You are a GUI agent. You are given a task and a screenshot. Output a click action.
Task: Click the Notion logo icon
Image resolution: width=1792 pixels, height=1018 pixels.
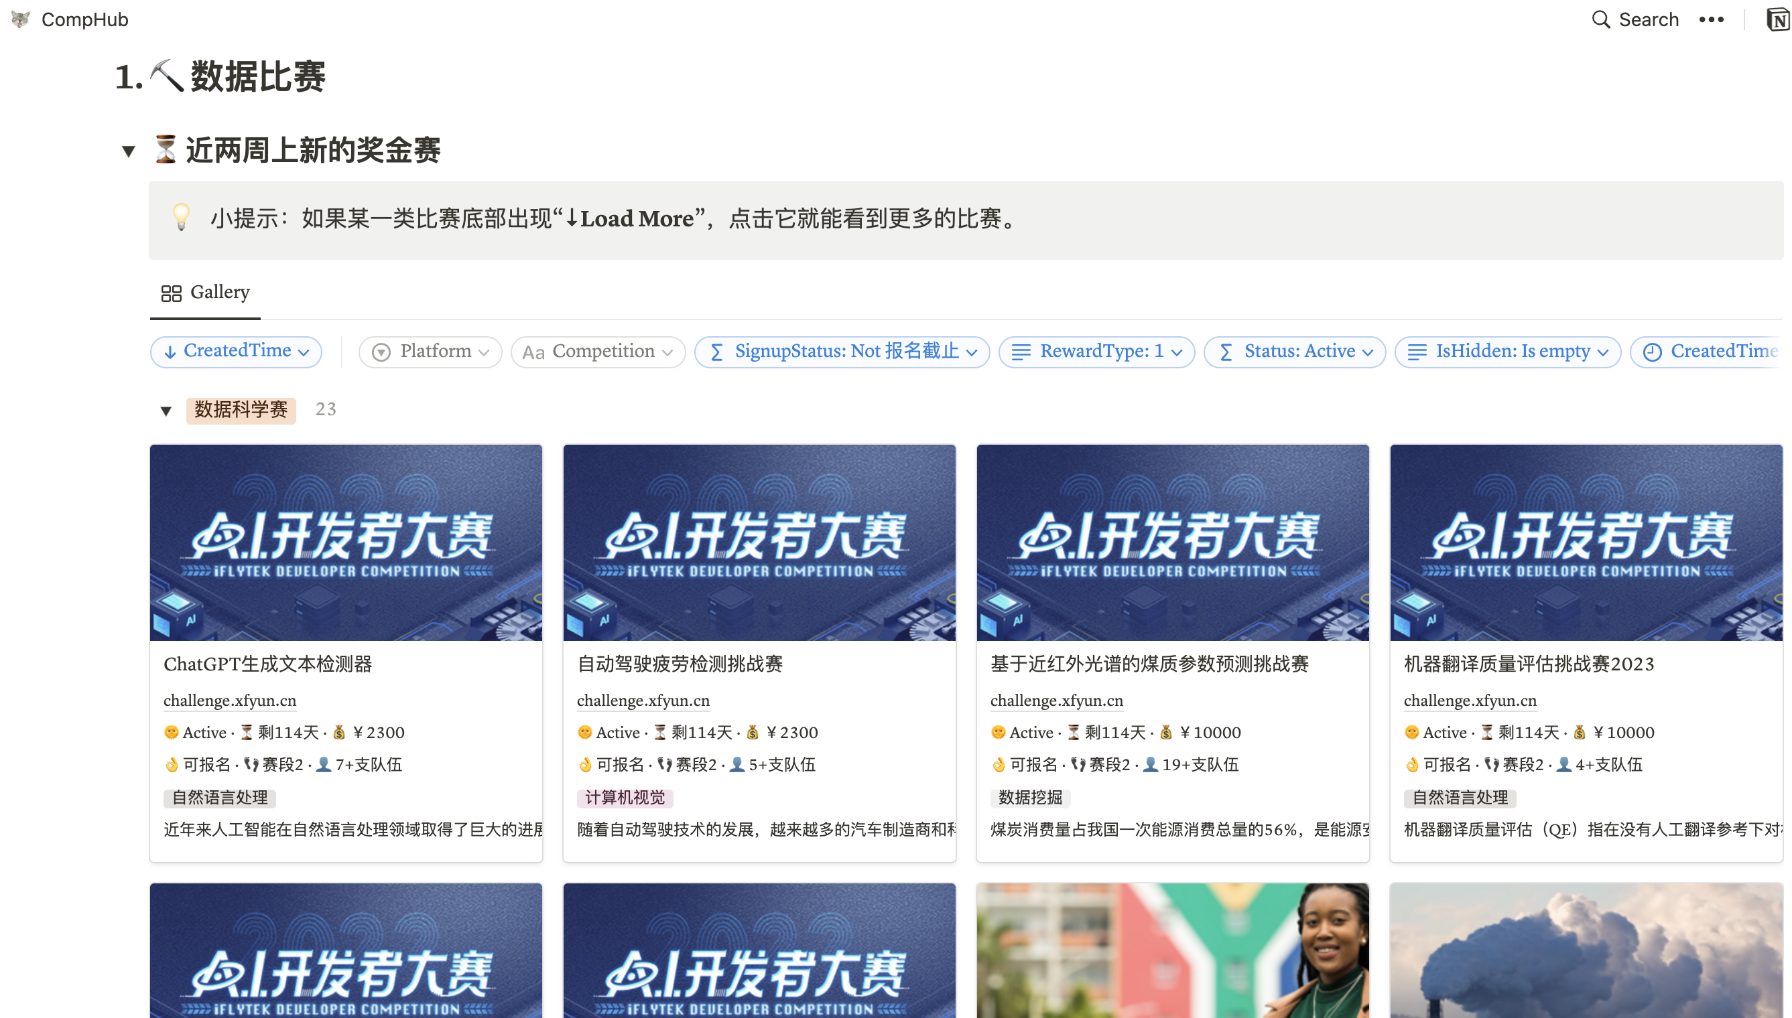coord(1777,19)
